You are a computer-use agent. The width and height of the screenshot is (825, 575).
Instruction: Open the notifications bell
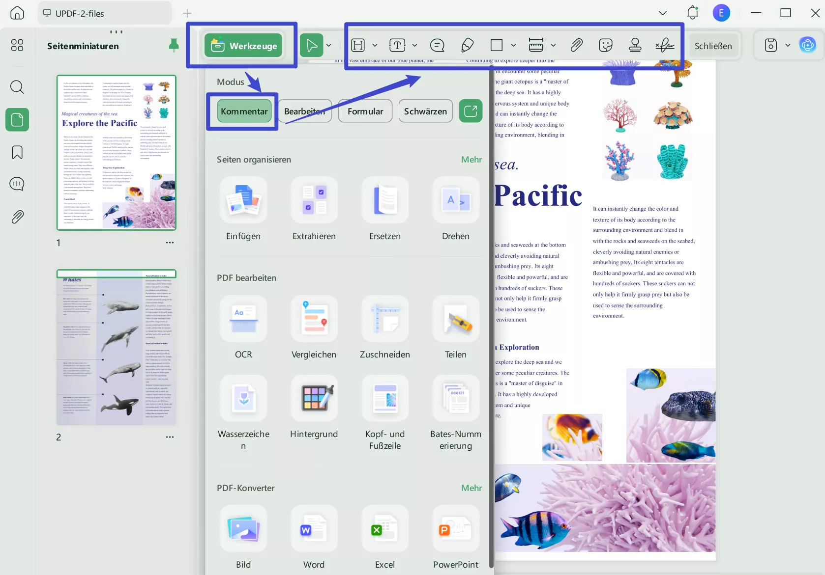pos(693,13)
